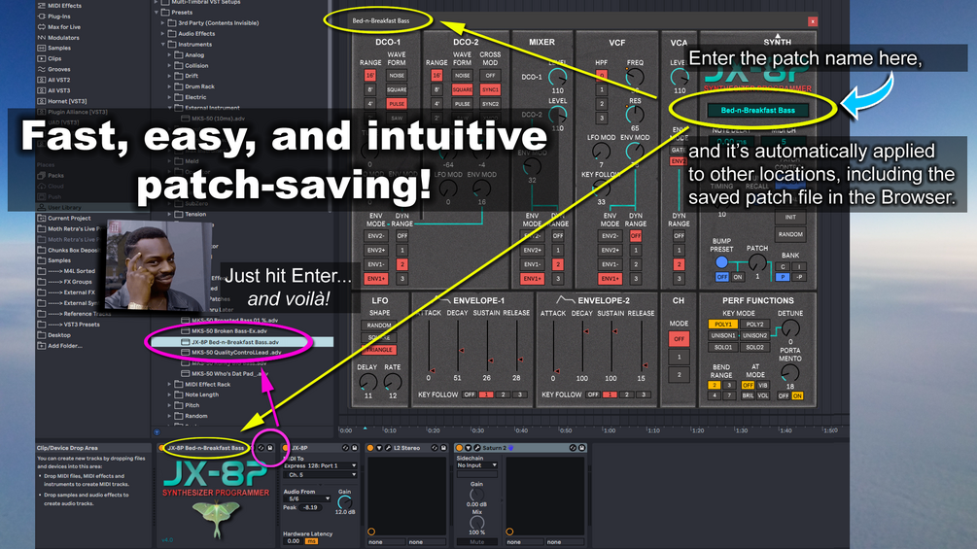Open the MIDI To Express 128: Port 1 dropdown

pyautogui.click(x=320, y=465)
